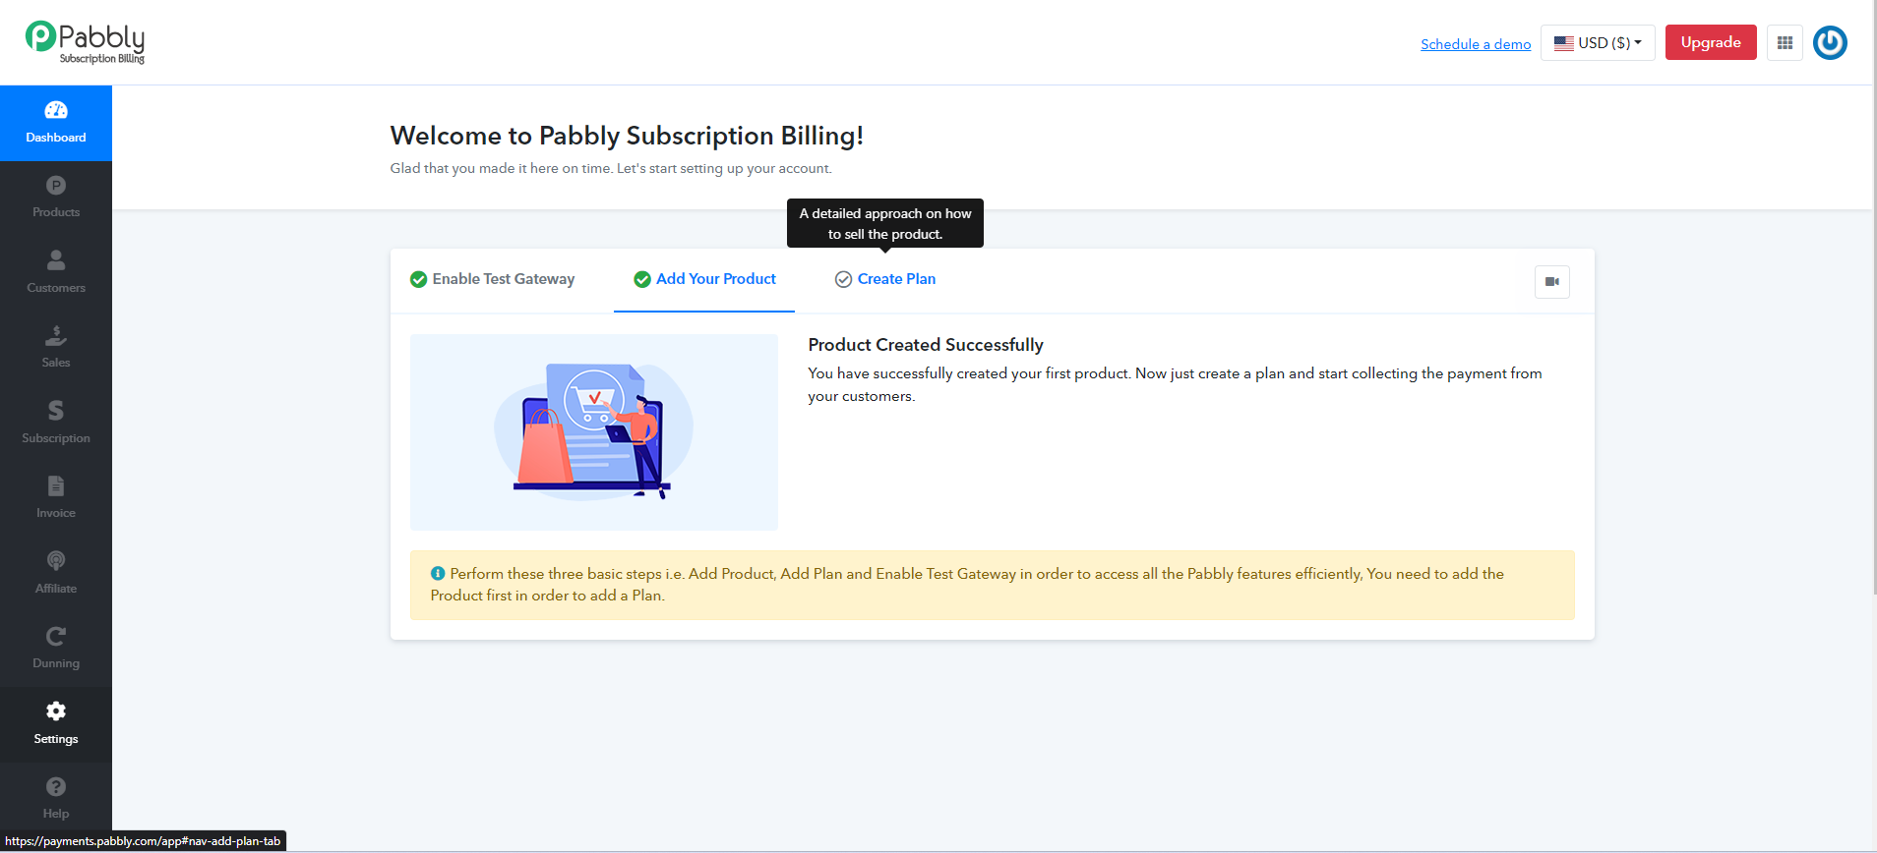
Task: Open Settings in the sidebar
Action: [x=56, y=724]
